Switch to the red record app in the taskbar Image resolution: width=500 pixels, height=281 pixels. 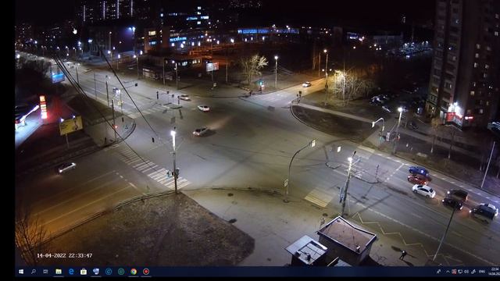(146, 272)
